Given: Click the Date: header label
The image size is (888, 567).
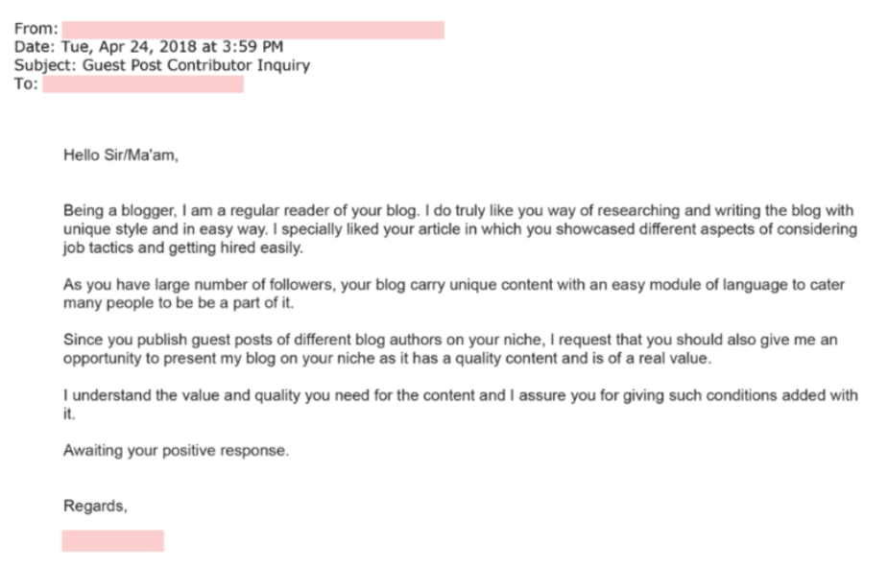Looking at the screenshot, I should coord(35,47).
